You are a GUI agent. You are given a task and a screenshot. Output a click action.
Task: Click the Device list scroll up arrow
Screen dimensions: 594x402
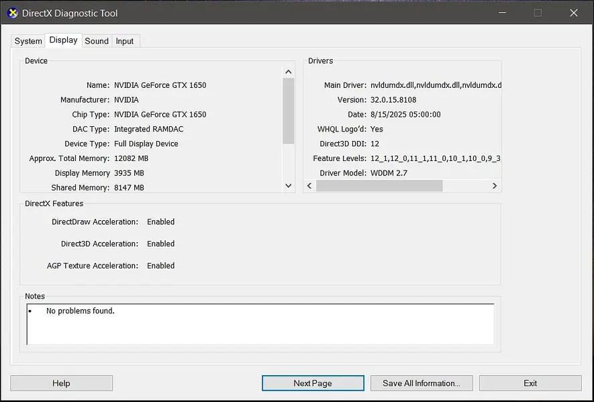click(x=289, y=72)
